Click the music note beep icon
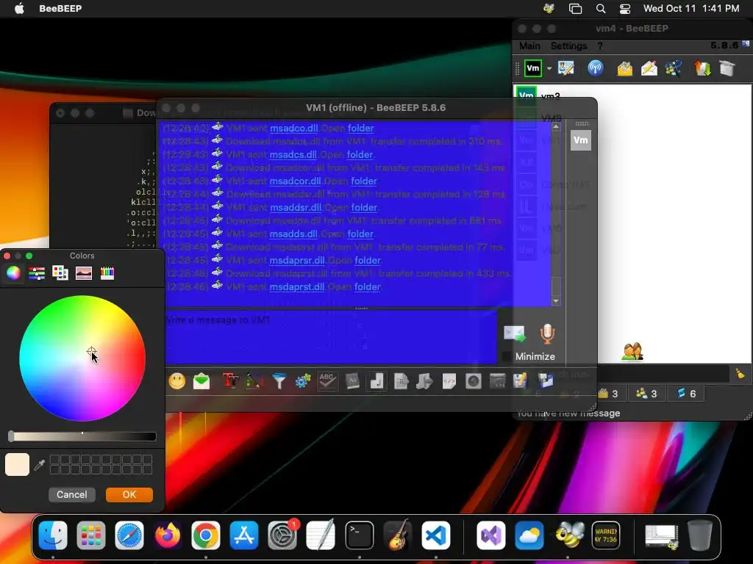This screenshot has width=753, height=564. pyautogui.click(x=376, y=381)
